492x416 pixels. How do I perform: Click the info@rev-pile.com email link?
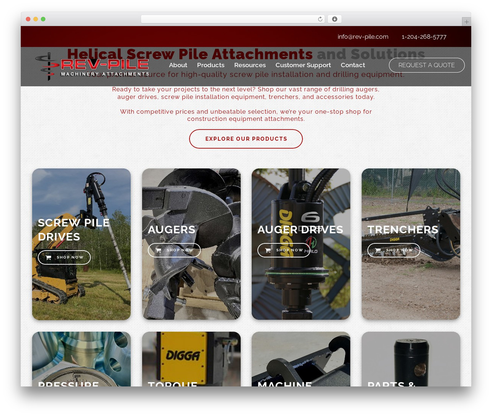pyautogui.click(x=363, y=37)
